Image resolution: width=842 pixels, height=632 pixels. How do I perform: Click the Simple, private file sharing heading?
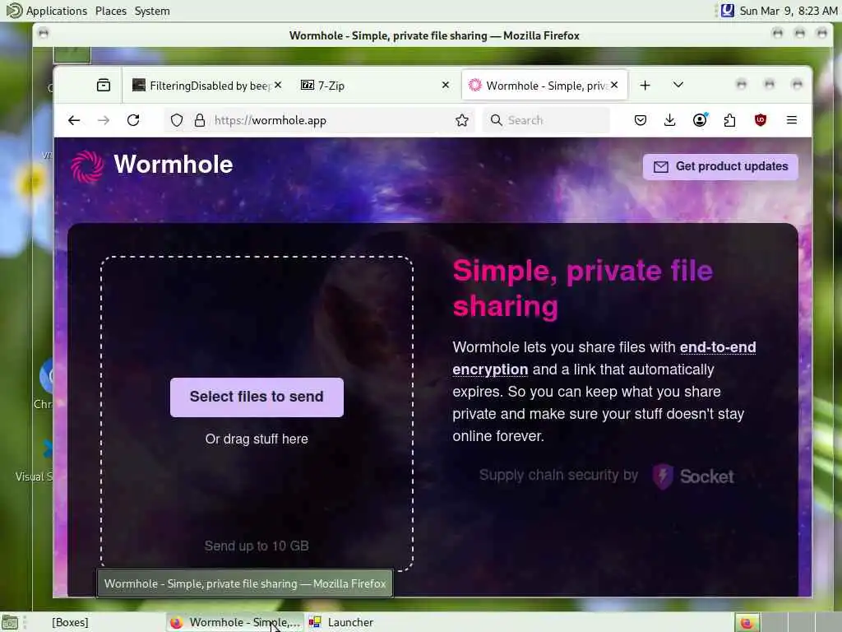(583, 289)
